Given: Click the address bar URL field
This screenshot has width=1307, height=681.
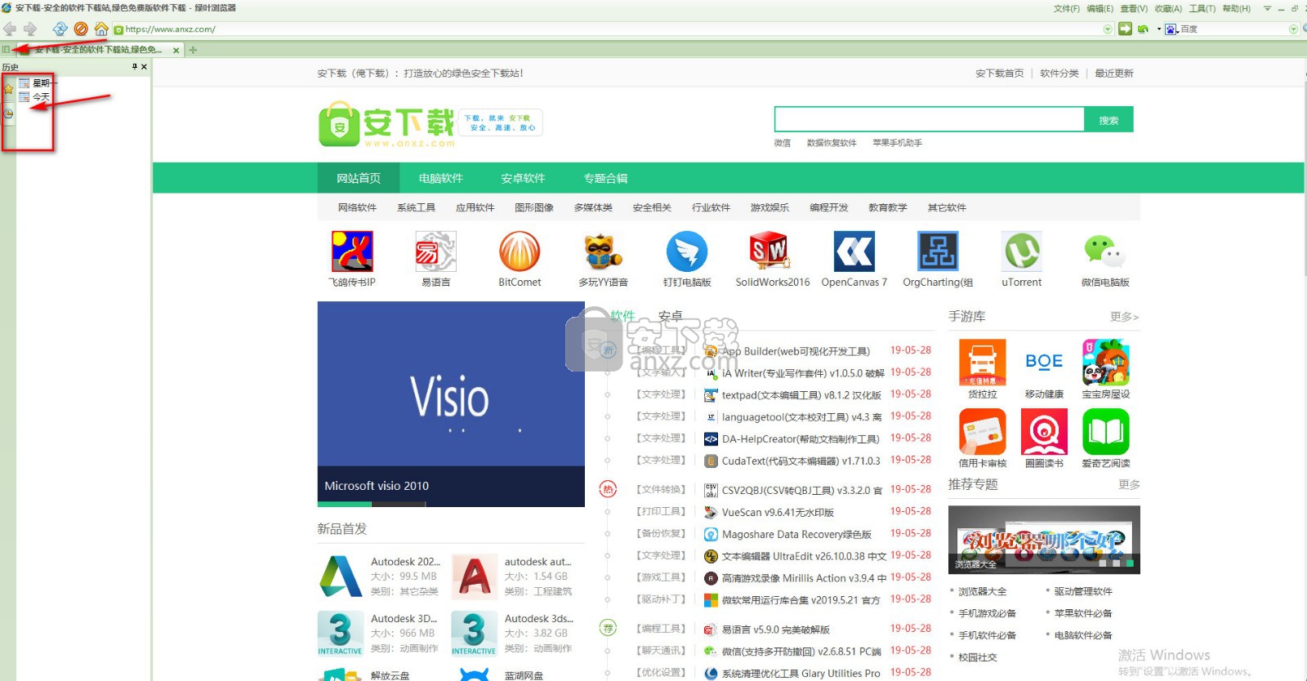Looking at the screenshot, I should click(613, 29).
